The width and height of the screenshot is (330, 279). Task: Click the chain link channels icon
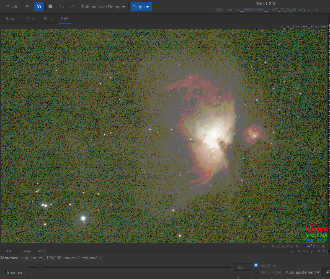(327, 272)
